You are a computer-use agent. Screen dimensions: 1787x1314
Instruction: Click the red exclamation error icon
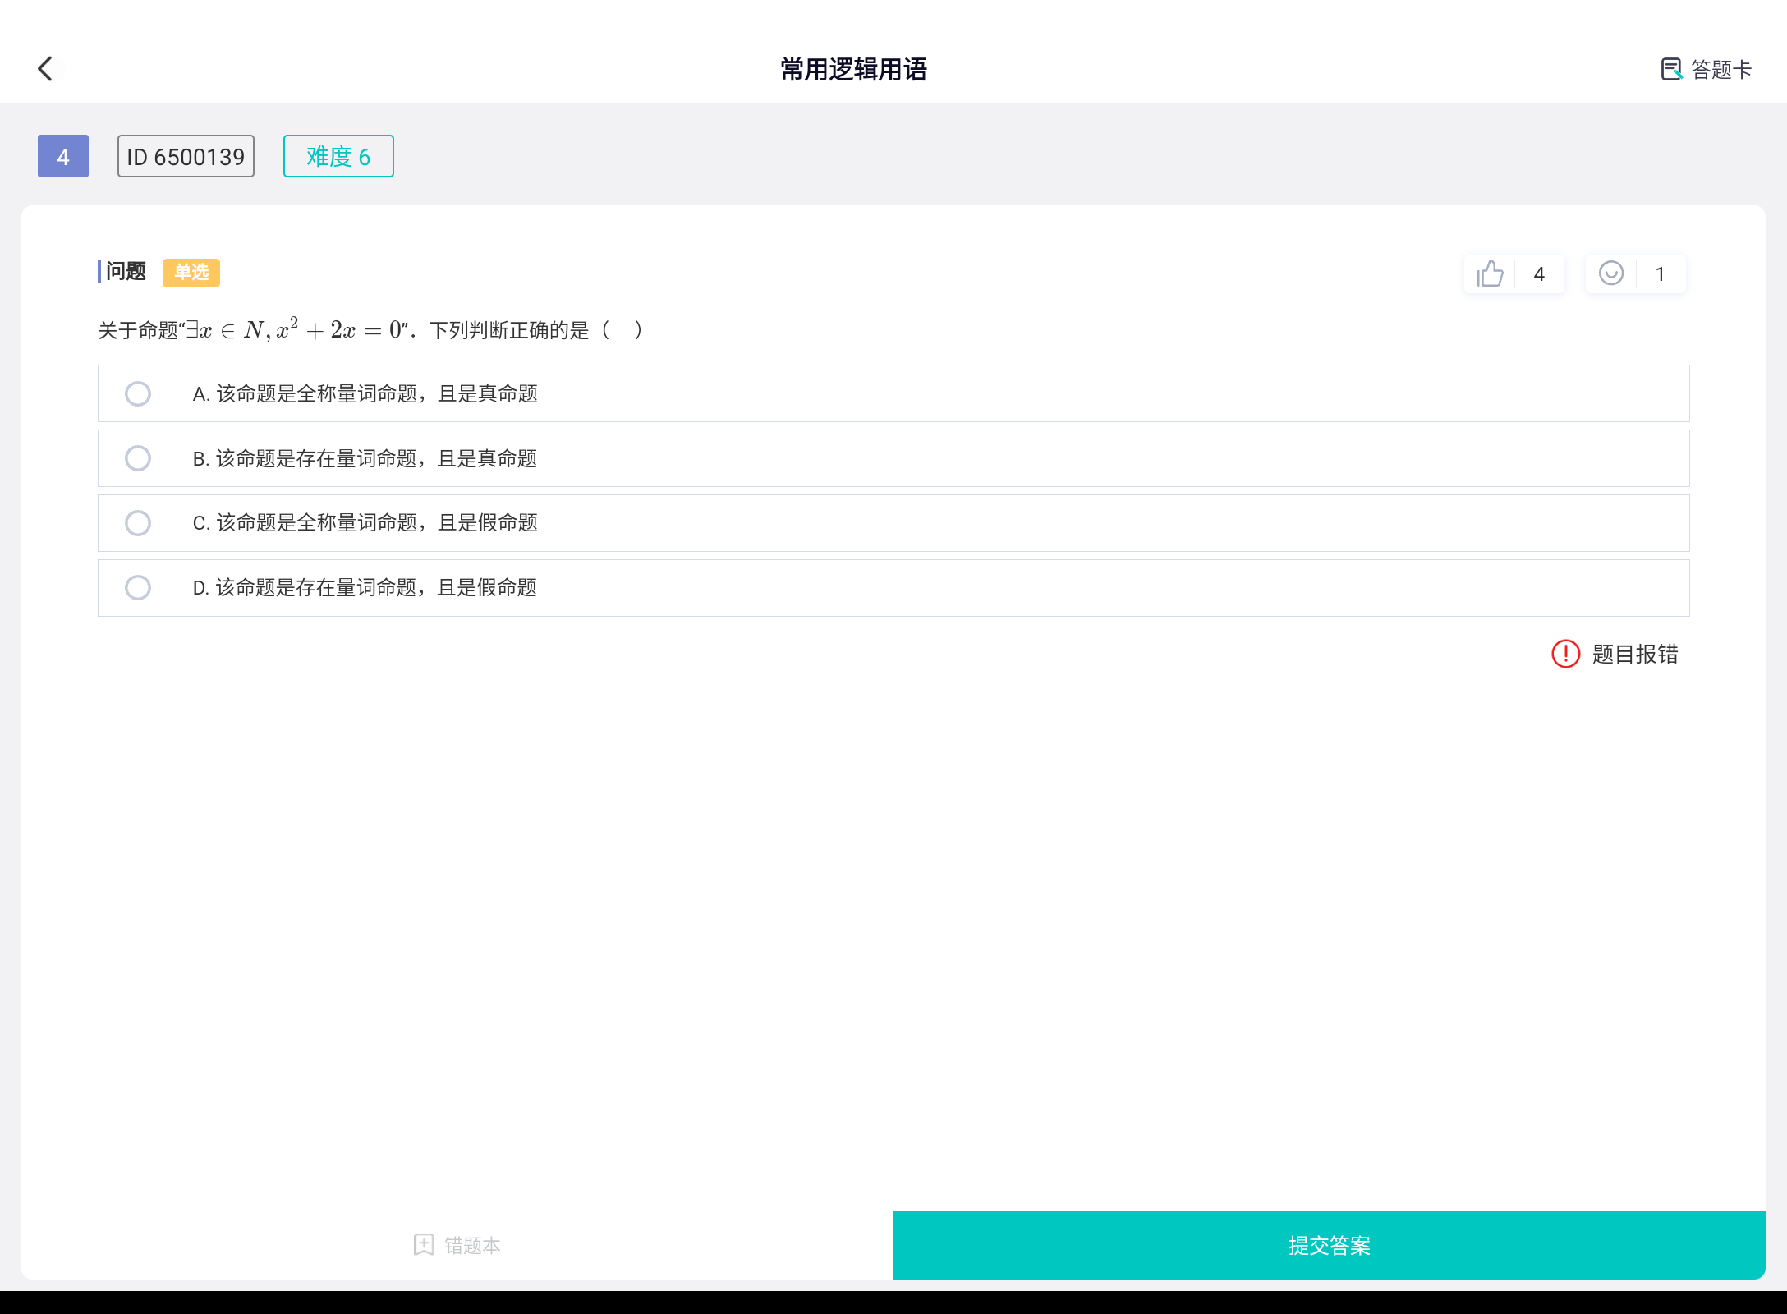[x=1565, y=655]
